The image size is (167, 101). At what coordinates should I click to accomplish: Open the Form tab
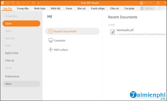pyautogui.click(x=69, y=8)
